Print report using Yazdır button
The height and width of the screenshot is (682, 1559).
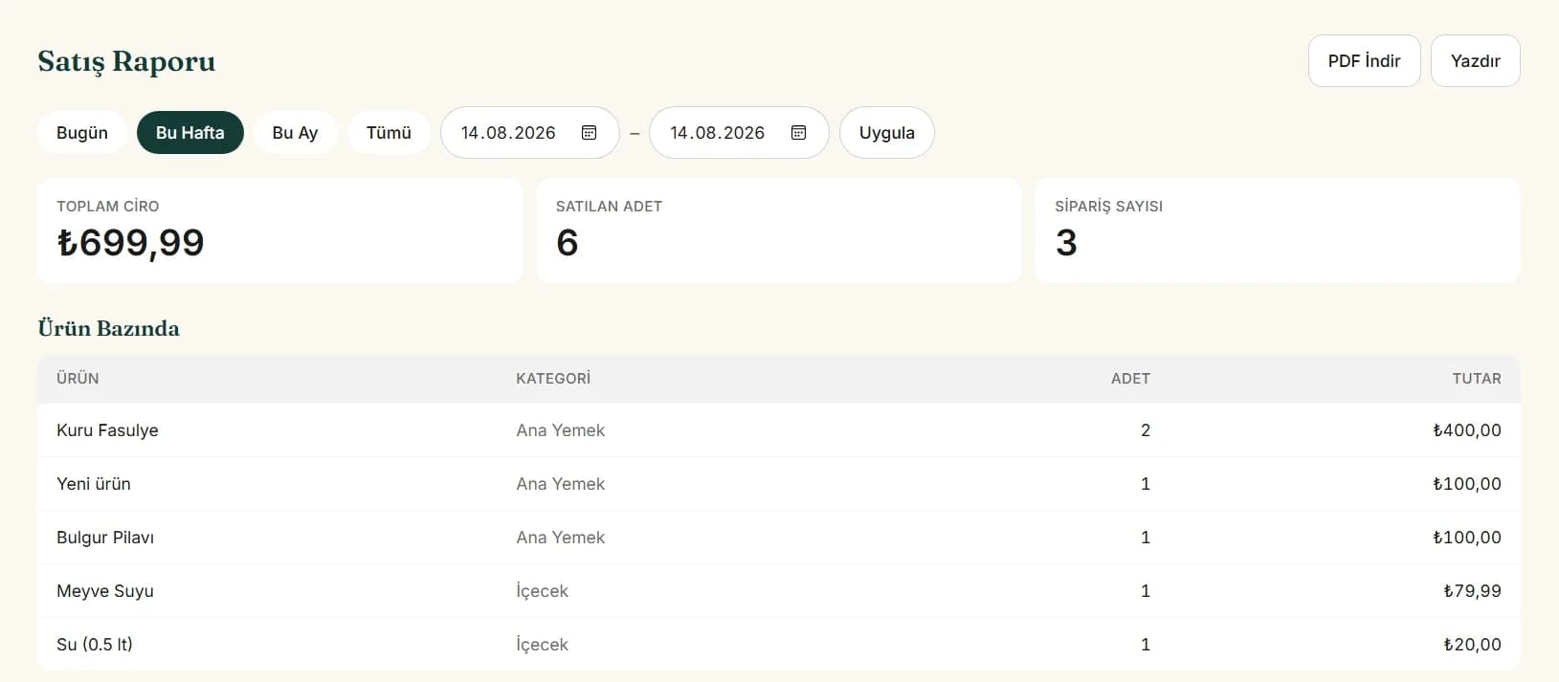(x=1476, y=61)
